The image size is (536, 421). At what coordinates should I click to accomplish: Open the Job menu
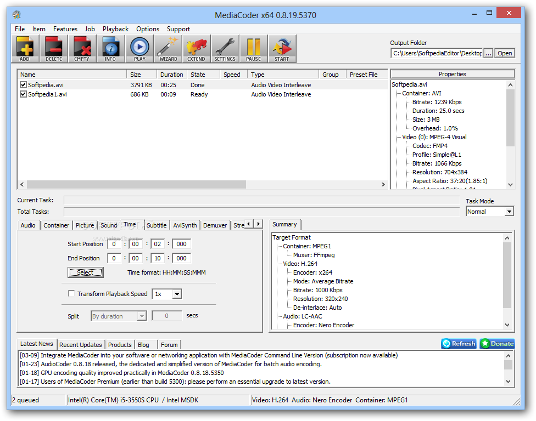tap(90, 29)
